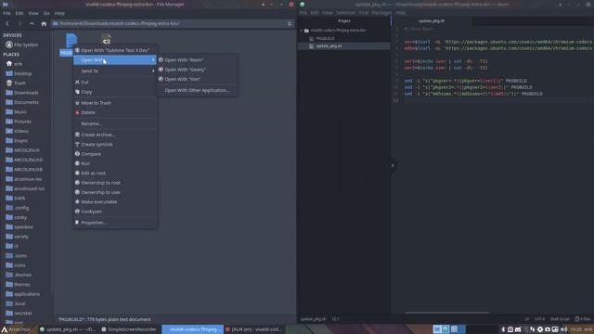Select the PKGBUILD file icon in File Manager
The width and height of the screenshot is (594, 334).
pyautogui.click(x=71, y=41)
